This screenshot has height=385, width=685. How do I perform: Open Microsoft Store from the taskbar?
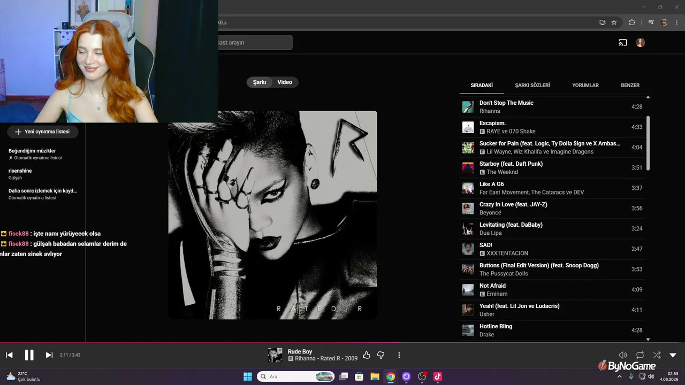click(359, 376)
